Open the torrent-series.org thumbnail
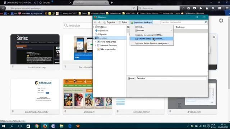Viewport: 230px width, 129px height. (x=35, y=49)
